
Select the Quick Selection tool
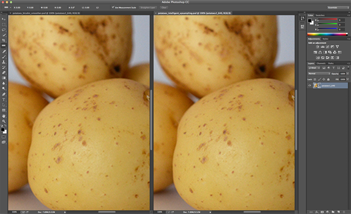pyautogui.click(x=3, y=35)
